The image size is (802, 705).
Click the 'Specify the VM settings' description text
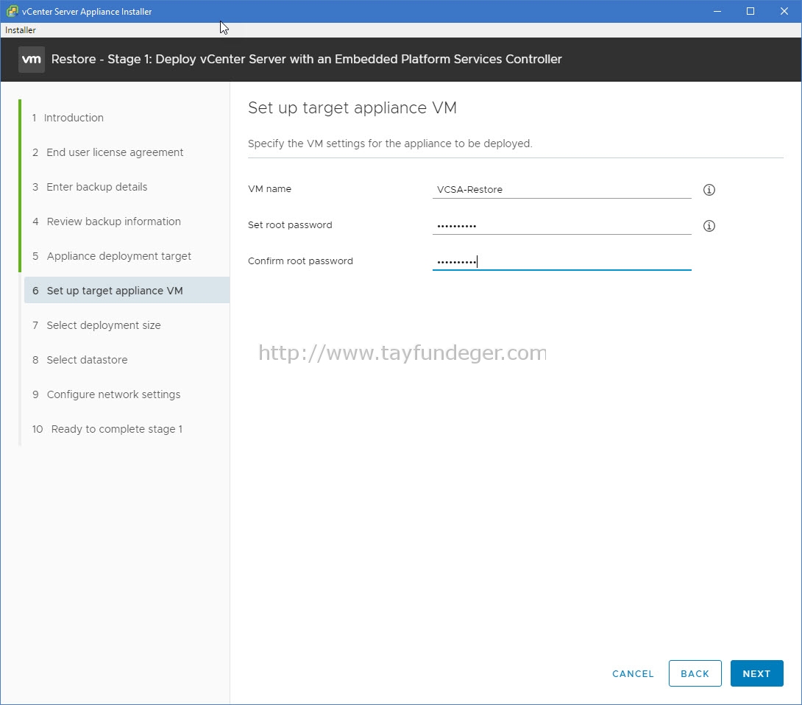tap(390, 144)
